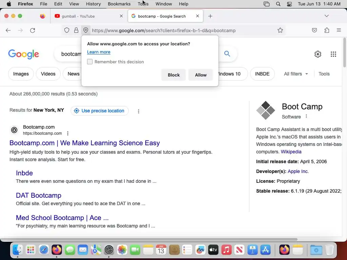The height and width of the screenshot is (260, 347).
Task: Open the list all tabs chevron
Action: [x=326, y=16]
